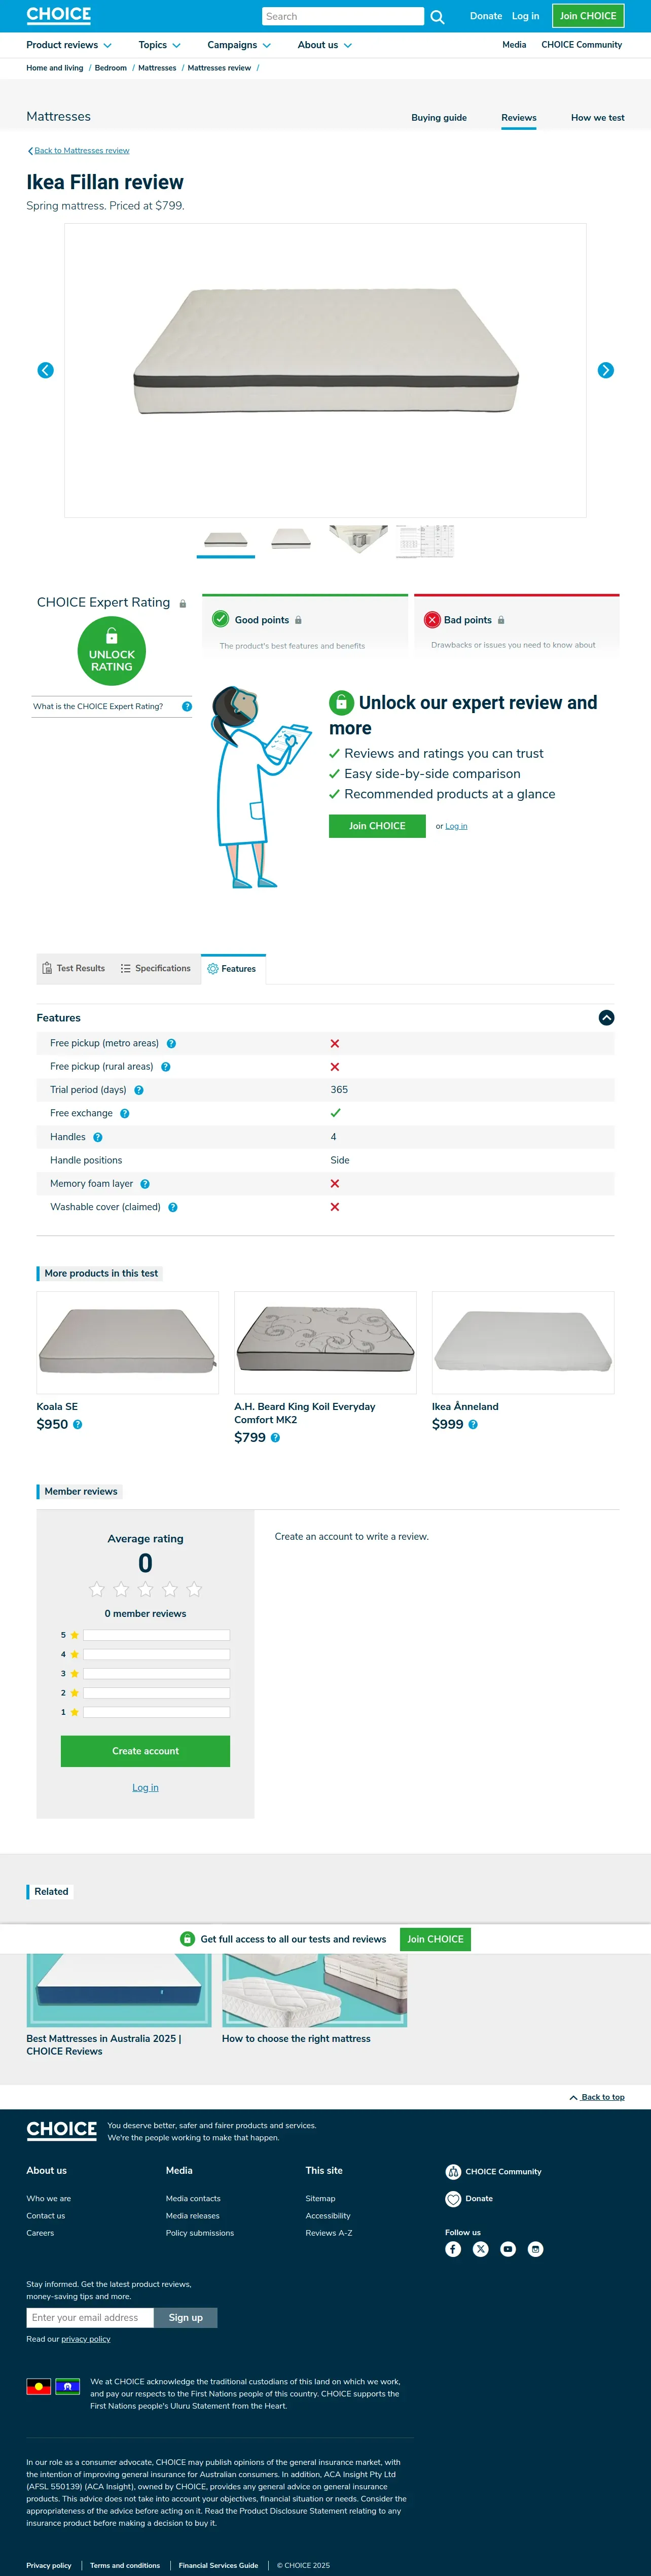Expand Campaigns menu
651x2576 pixels.
pos(239,45)
